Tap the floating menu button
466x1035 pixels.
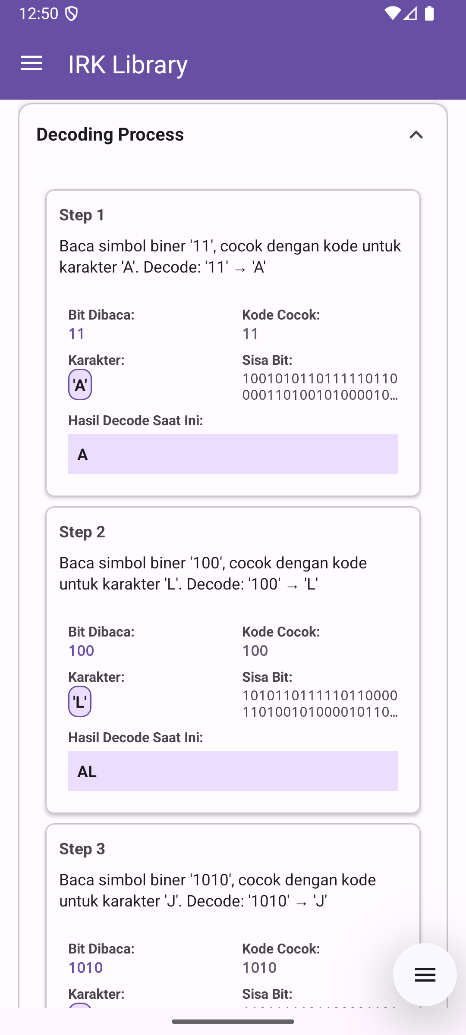pyautogui.click(x=425, y=975)
